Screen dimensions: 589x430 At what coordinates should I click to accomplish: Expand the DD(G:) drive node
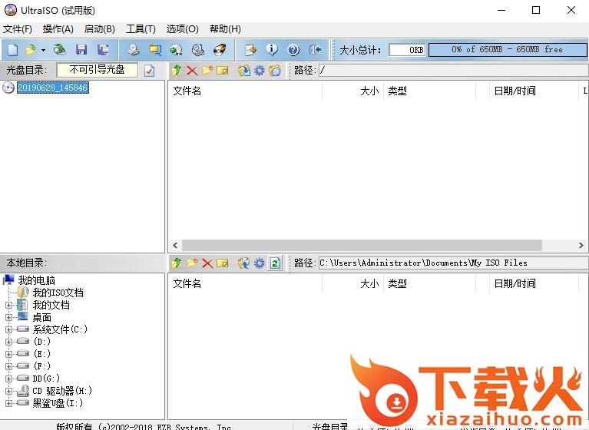9,379
